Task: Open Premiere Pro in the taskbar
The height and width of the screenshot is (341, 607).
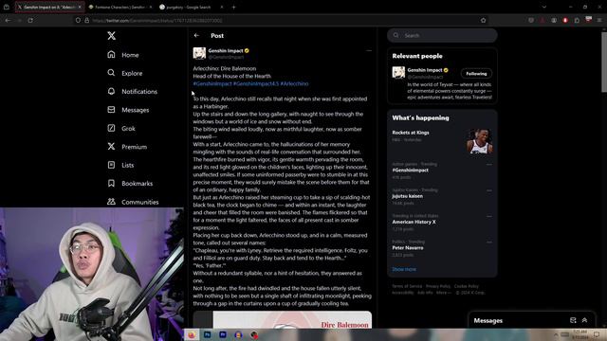Action: point(223,334)
